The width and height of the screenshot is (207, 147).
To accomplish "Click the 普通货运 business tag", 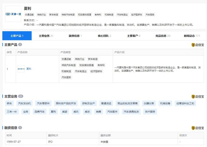I will coord(106,103).
